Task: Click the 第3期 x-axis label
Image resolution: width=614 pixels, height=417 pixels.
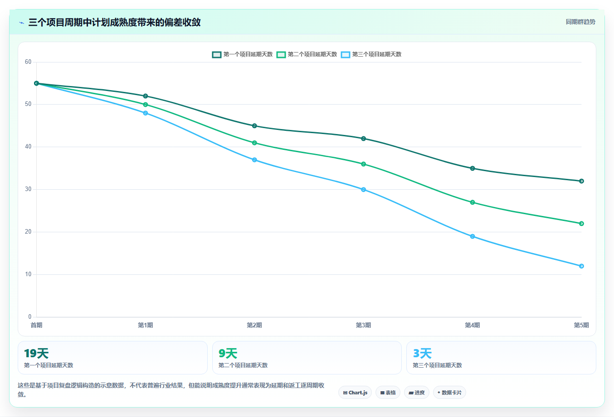Action: 364,325
